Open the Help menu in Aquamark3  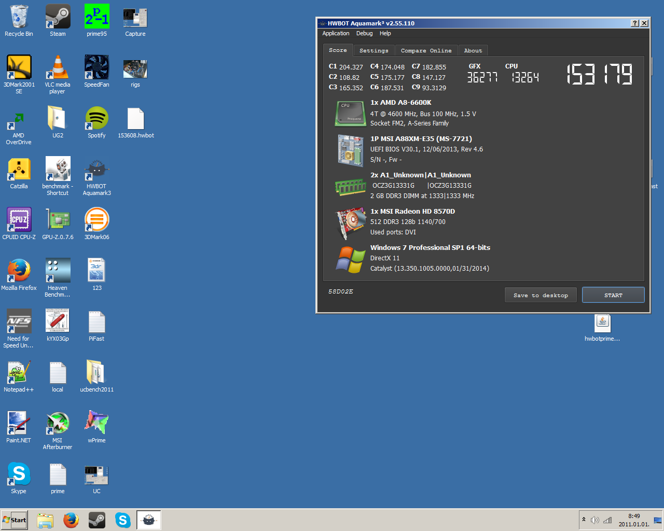tap(385, 33)
